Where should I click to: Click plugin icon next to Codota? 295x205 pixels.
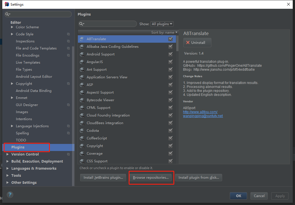click(82, 131)
